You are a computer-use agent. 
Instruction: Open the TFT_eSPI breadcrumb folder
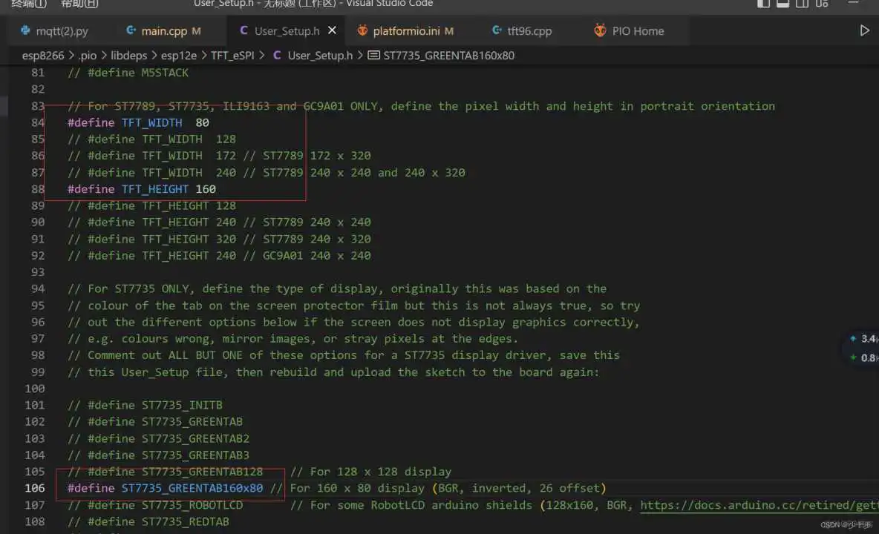232,56
